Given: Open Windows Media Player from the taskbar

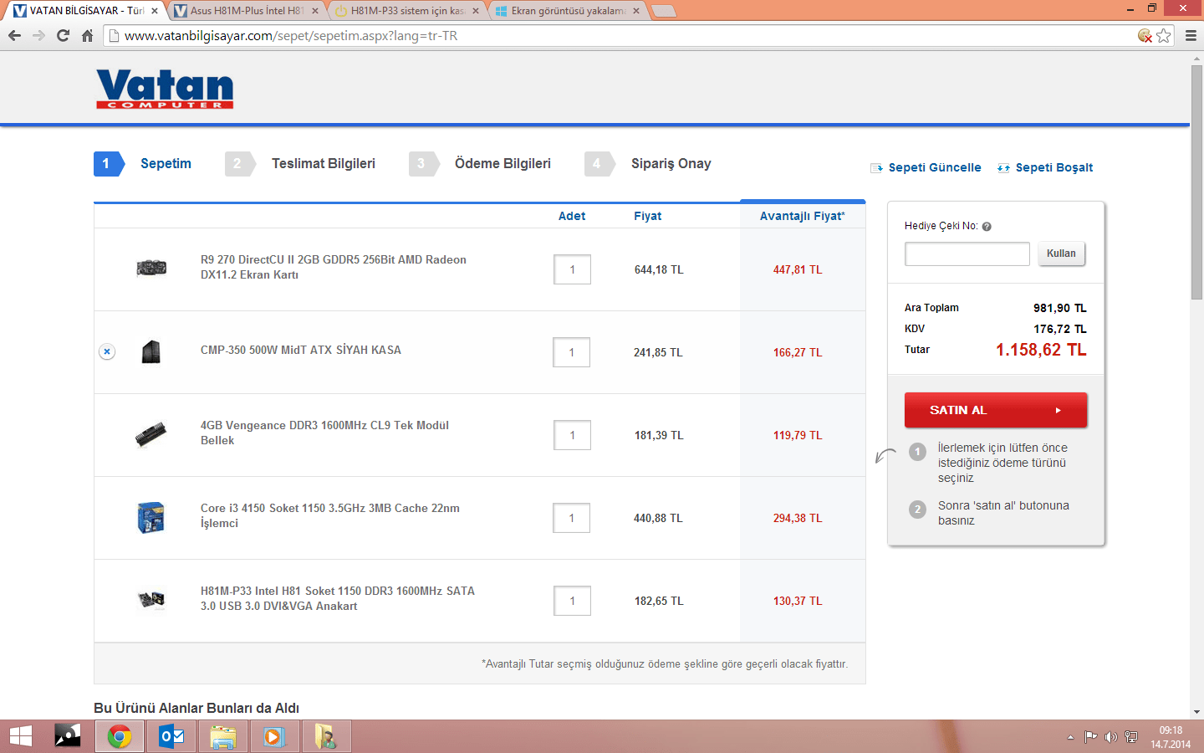Looking at the screenshot, I should pyautogui.click(x=274, y=737).
